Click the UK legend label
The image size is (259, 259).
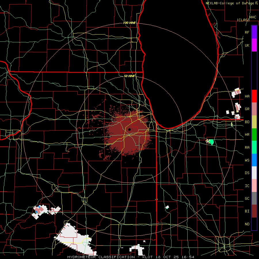tap(247, 45)
